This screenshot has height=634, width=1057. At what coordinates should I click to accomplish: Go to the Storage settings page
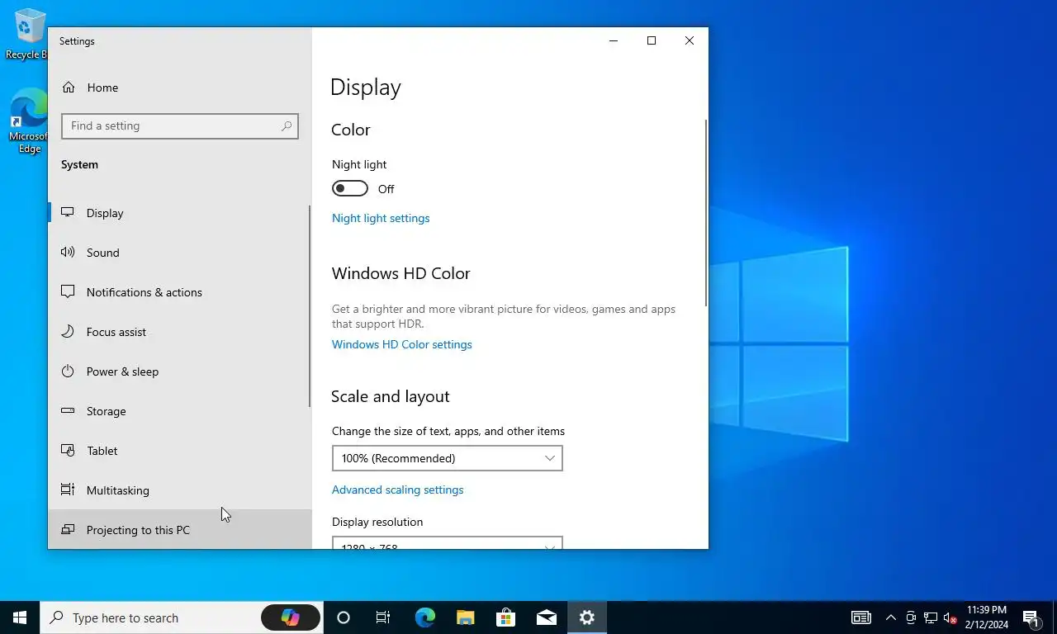click(178, 411)
